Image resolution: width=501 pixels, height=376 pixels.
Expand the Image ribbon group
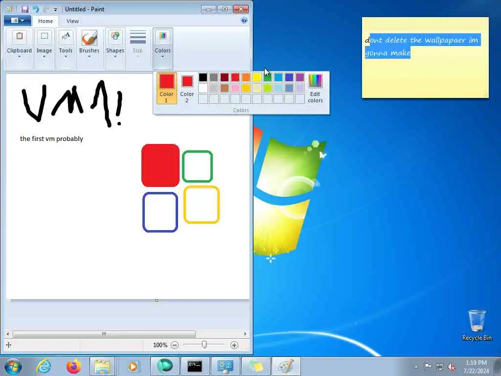pyautogui.click(x=44, y=48)
